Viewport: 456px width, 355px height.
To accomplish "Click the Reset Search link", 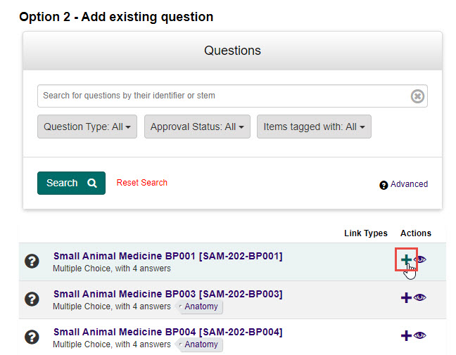I will click(x=142, y=183).
